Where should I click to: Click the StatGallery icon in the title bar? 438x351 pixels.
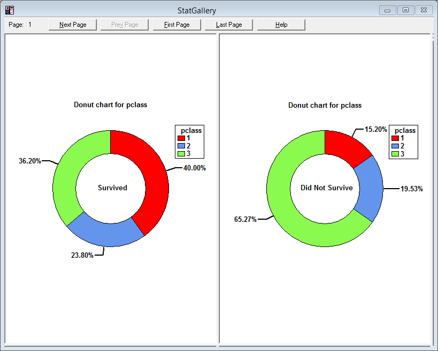pyautogui.click(x=9, y=10)
